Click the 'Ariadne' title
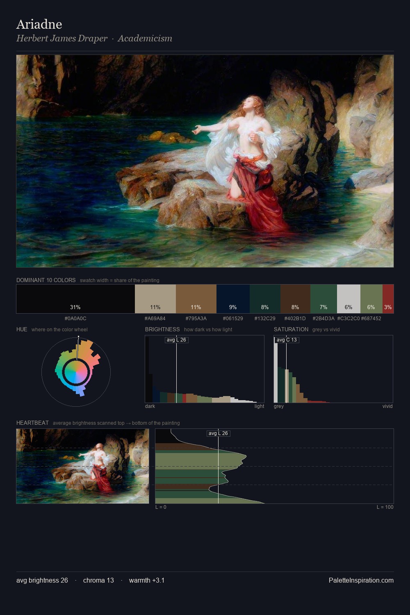Image resolution: width=410 pixels, height=615 pixels. pyautogui.click(x=39, y=24)
